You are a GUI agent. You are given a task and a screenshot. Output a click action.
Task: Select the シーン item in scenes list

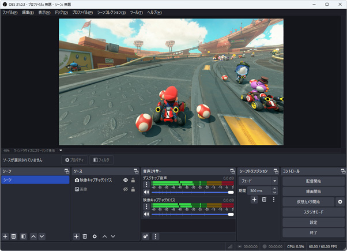tap(35, 179)
